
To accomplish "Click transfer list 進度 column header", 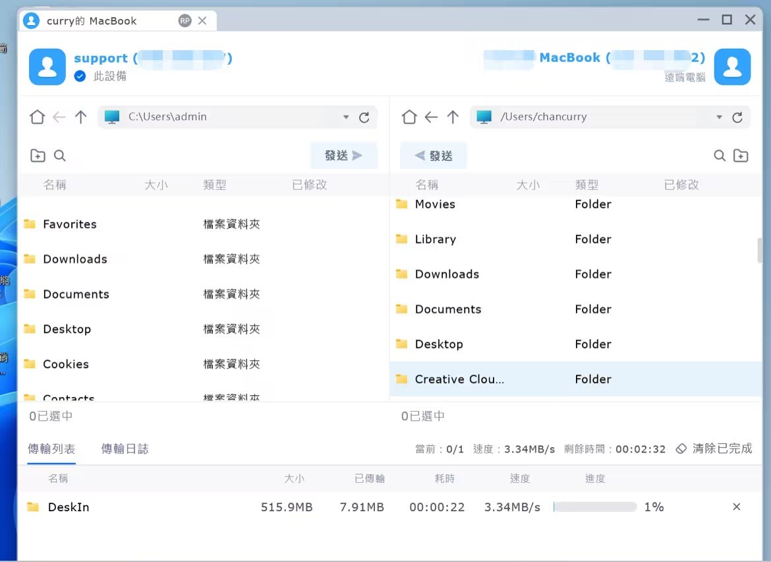I will (x=595, y=478).
